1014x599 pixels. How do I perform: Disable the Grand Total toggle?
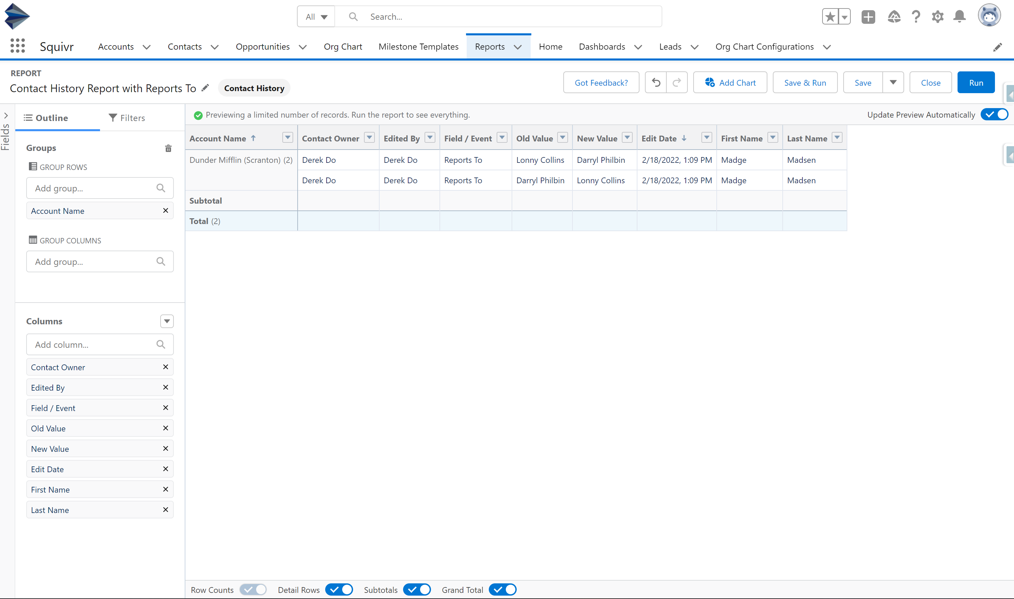pos(502,590)
